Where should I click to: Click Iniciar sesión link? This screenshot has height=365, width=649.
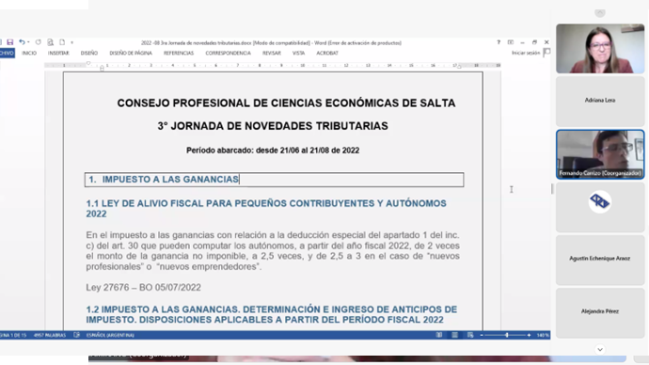click(526, 53)
